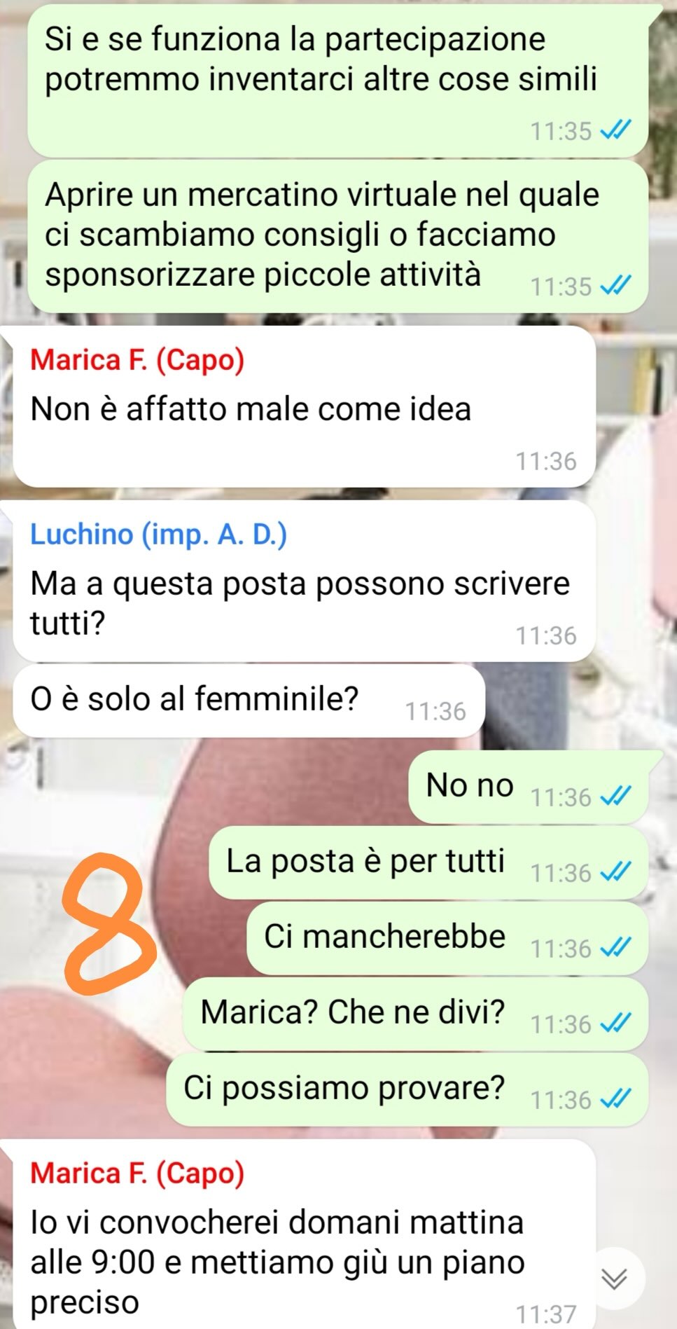This screenshot has width=677, height=1329.
Task: Tap read ticks on mercatino virtuale message
Action: coord(617,286)
